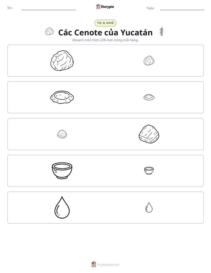Click the small stone in the third row
Screen dimensions: 211x273
point(62,134)
